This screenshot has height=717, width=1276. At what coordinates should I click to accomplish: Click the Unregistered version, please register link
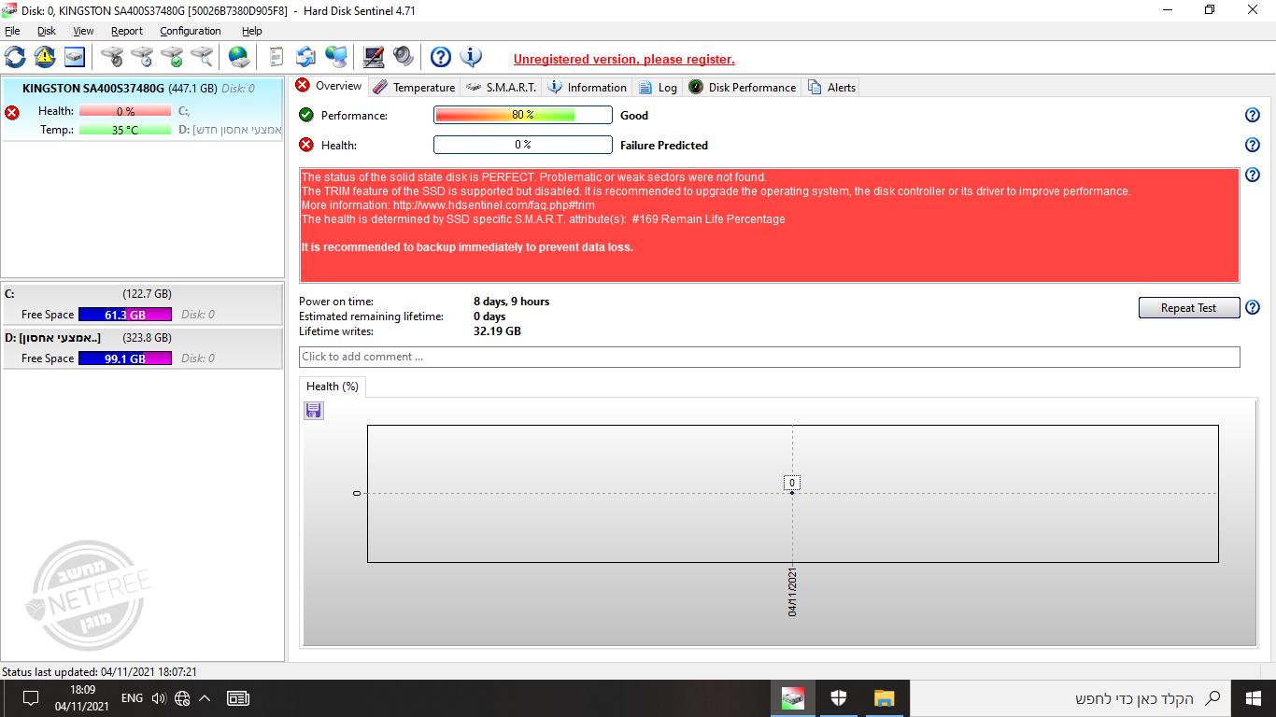click(624, 59)
